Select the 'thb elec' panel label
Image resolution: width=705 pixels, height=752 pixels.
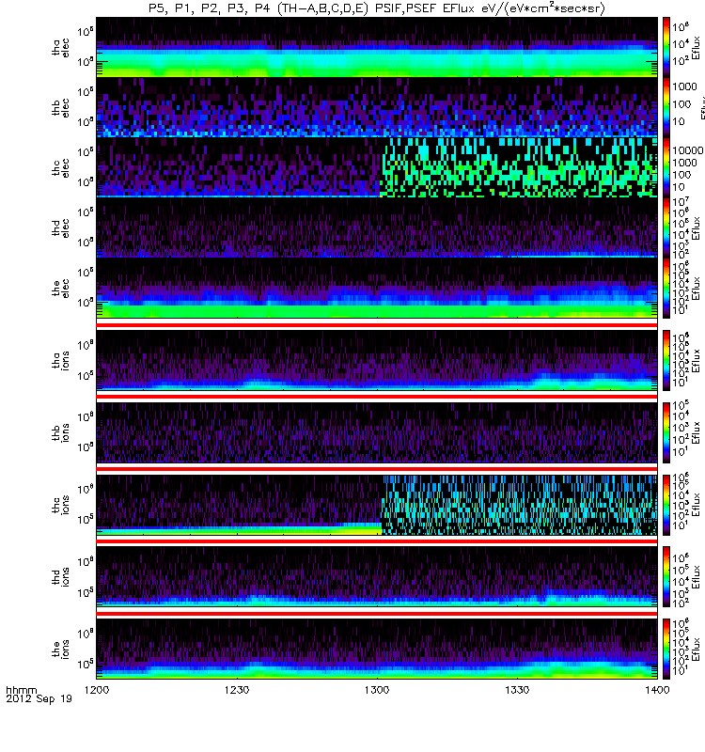tap(61, 107)
